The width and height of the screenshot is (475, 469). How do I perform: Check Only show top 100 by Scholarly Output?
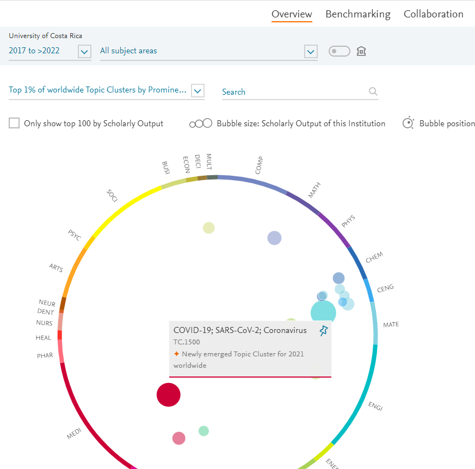tap(14, 124)
